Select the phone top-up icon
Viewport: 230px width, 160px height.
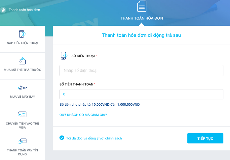(22, 34)
